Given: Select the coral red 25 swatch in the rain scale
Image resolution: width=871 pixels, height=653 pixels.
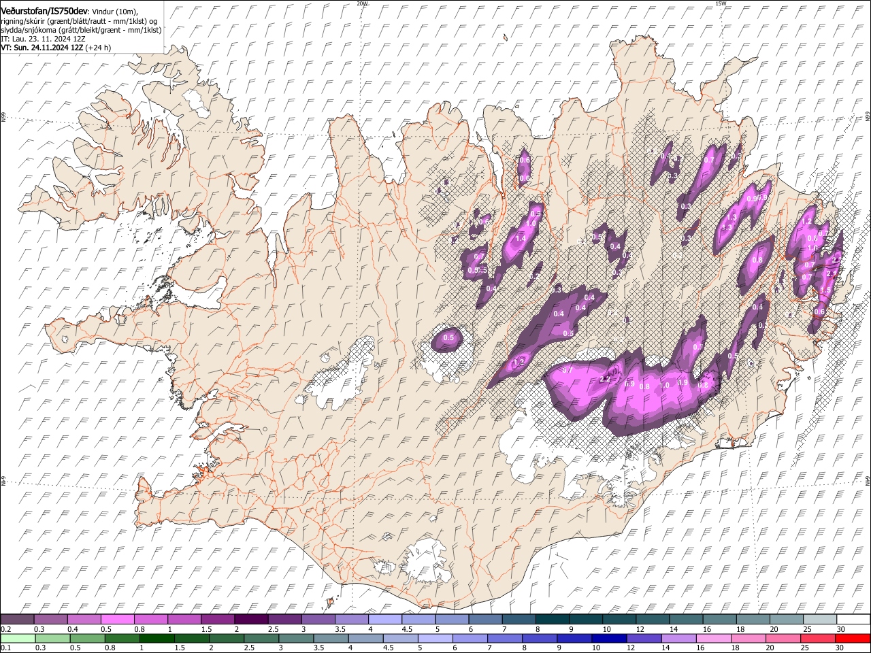Looking at the screenshot, I should (817, 638).
